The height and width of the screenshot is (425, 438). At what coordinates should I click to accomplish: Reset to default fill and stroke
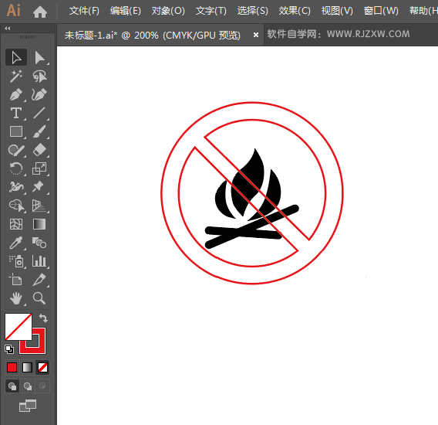click(9, 349)
